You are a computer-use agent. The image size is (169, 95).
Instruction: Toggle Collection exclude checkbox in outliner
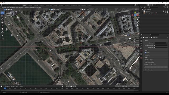pos(164,11)
